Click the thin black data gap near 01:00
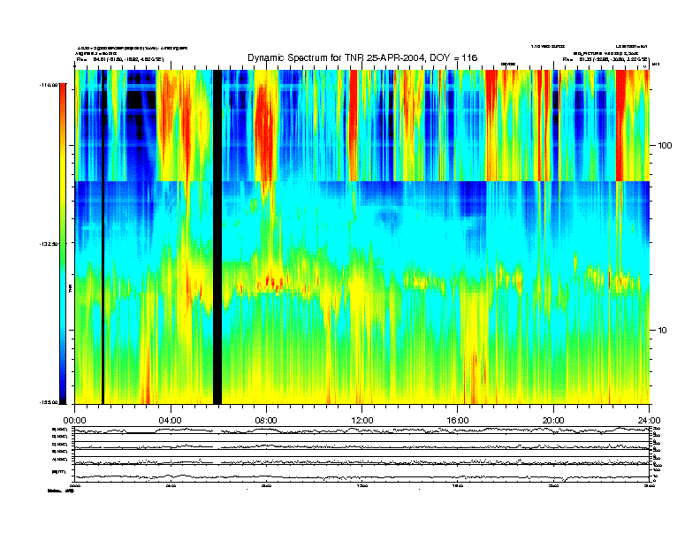The width and height of the screenshot is (700, 541). click(x=103, y=237)
